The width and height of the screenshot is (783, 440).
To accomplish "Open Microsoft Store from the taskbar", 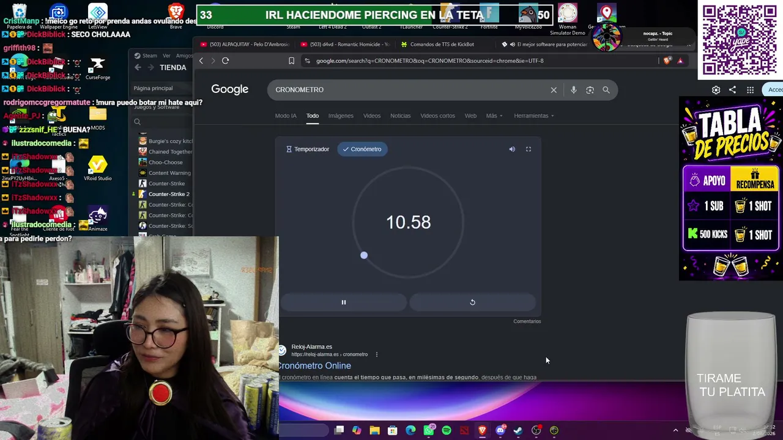I will point(392,430).
